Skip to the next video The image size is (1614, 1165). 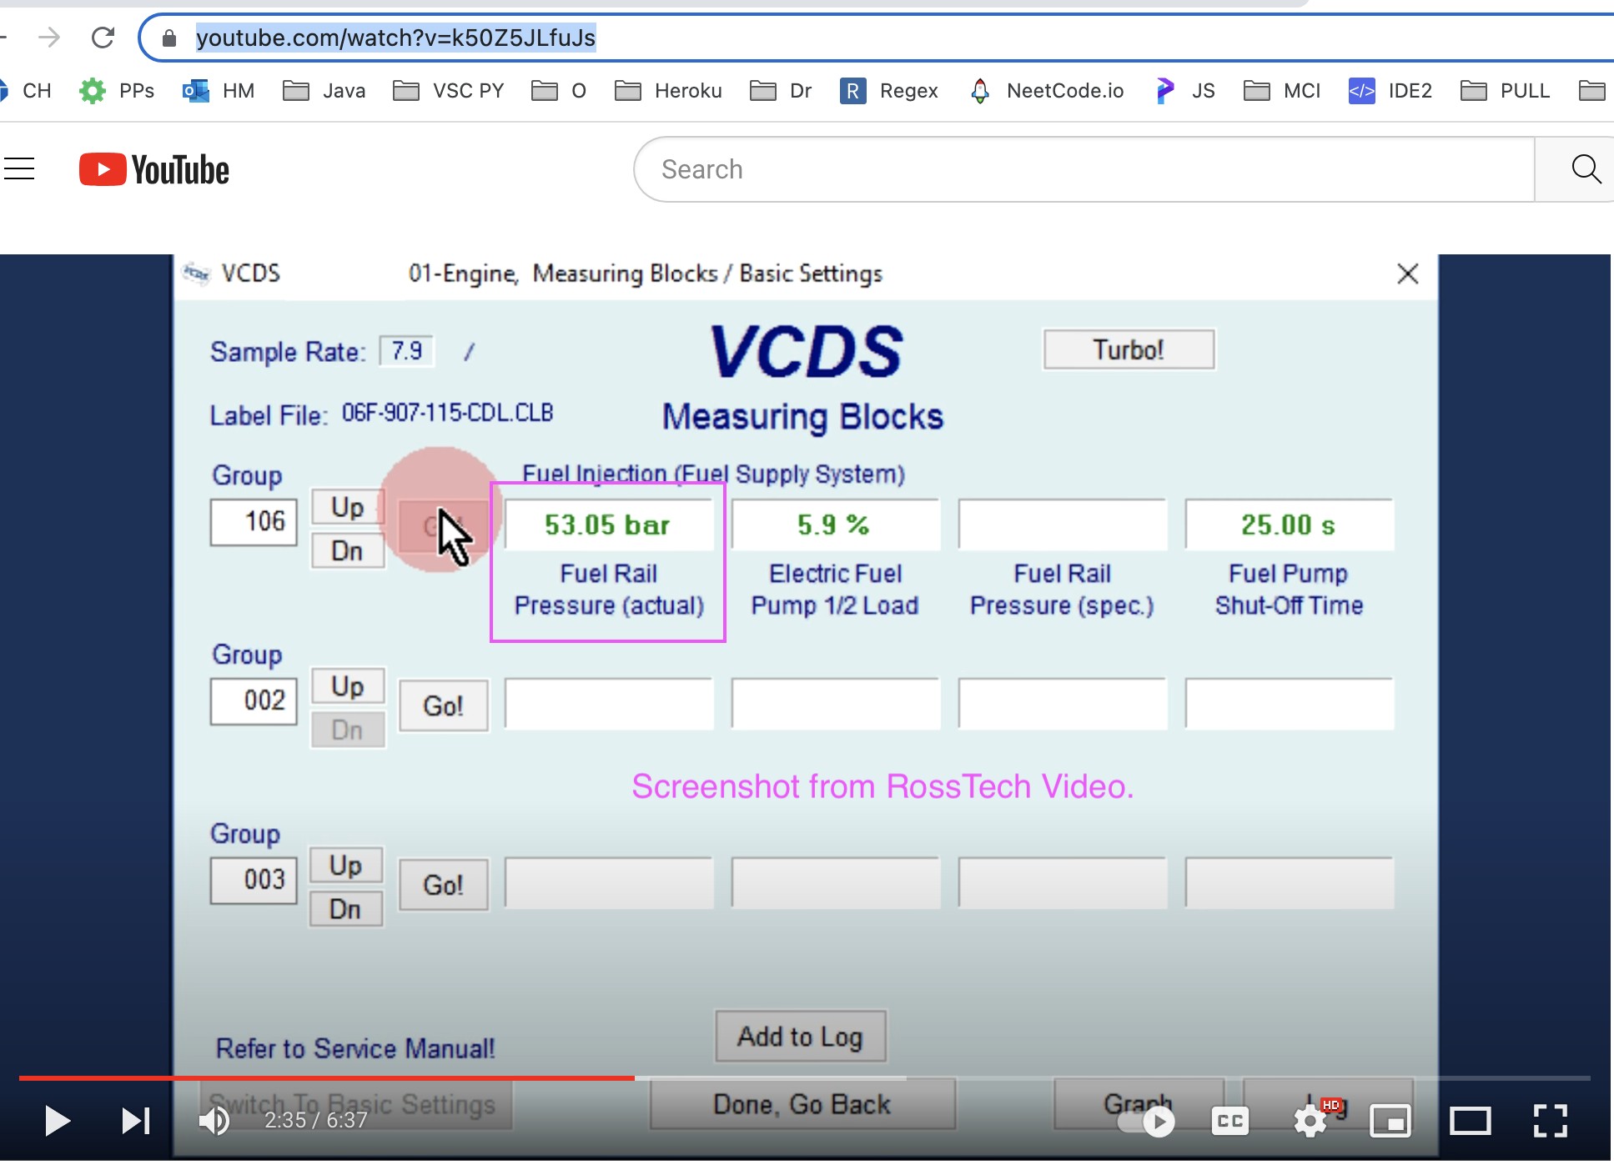click(x=136, y=1120)
